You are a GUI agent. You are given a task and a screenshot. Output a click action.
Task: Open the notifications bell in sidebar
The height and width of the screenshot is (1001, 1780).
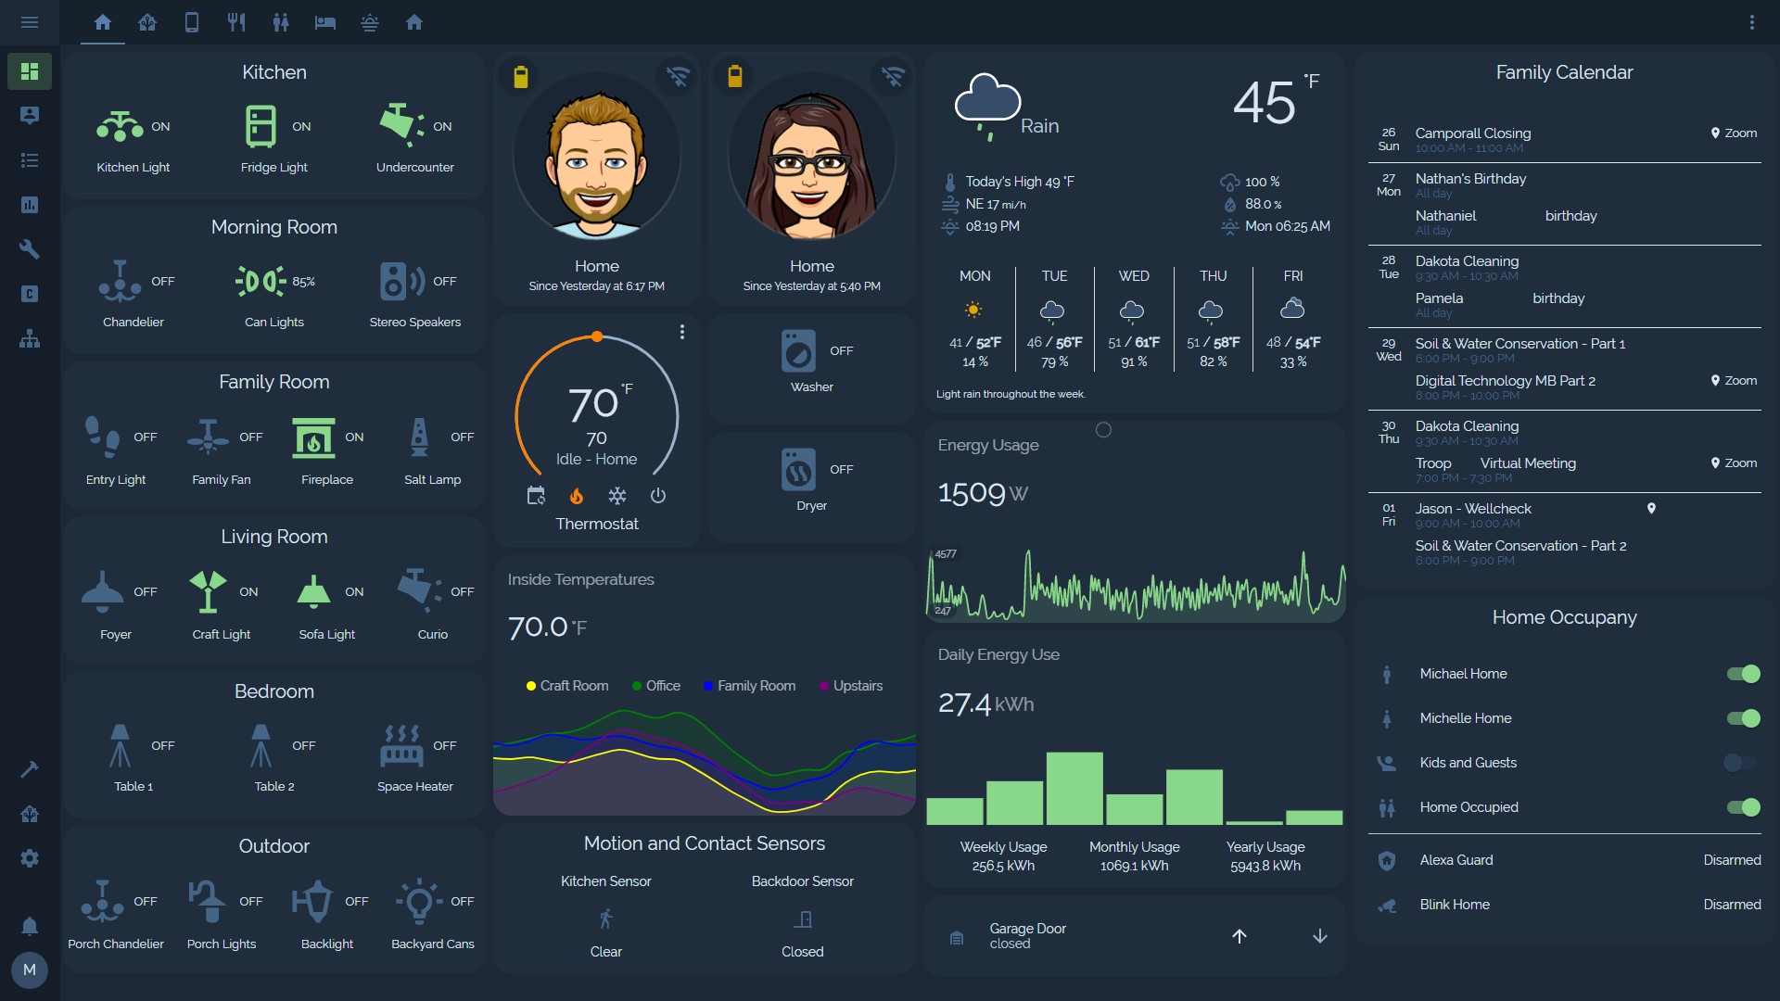click(x=30, y=926)
